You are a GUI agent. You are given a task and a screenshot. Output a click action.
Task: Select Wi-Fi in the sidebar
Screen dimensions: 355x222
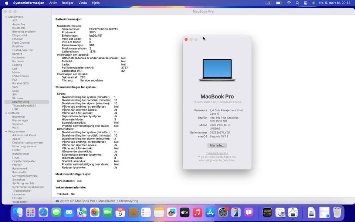pyautogui.click(x=16, y=128)
